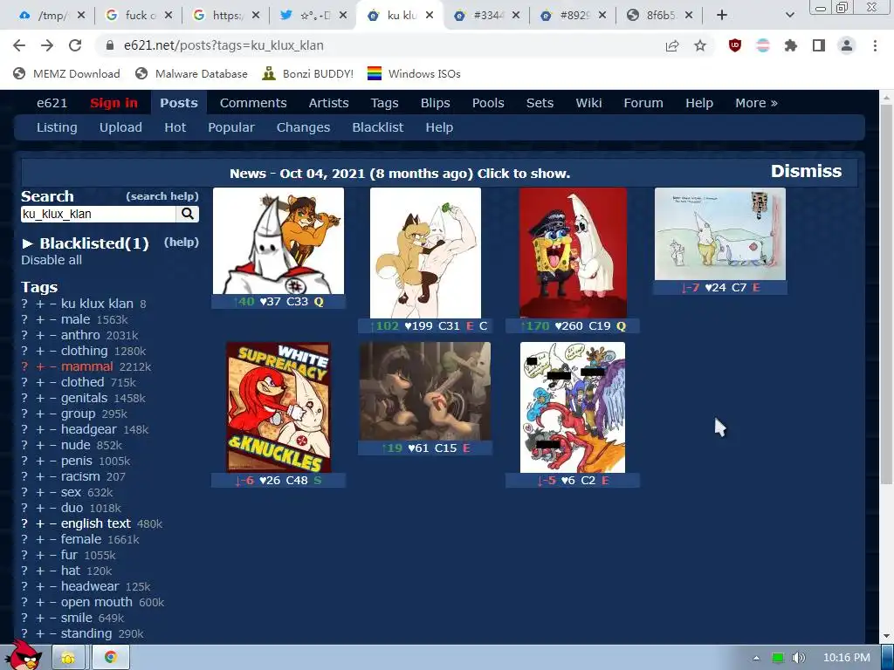Click the browser forward arrow

pos(47,45)
